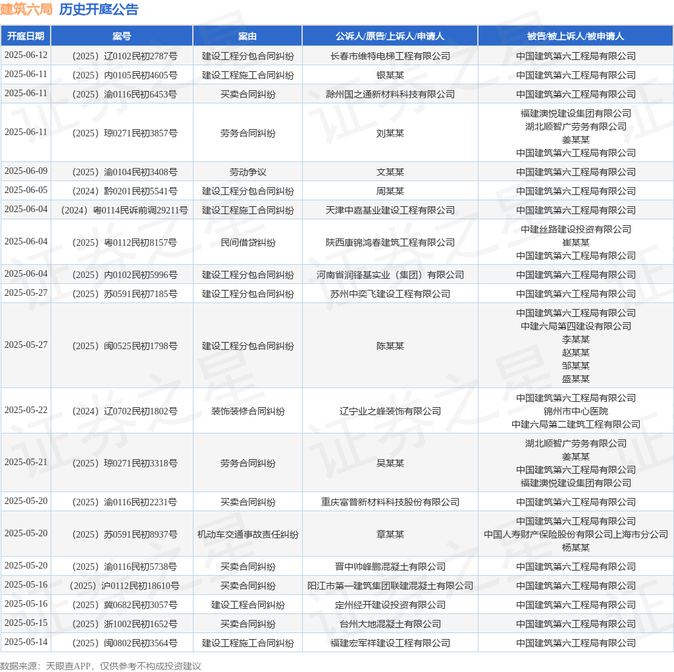Click plaintiff 章某某
Image resolution: width=674 pixels, height=672 pixels.
[x=390, y=534]
